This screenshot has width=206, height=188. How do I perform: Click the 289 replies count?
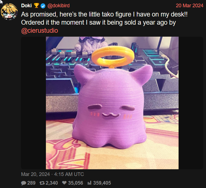31,183
